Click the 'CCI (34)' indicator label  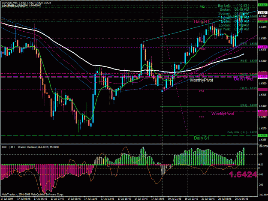(x=8, y=147)
